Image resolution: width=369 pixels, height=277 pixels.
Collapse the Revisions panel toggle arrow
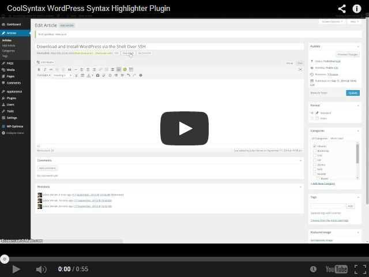pyautogui.click(x=300, y=187)
